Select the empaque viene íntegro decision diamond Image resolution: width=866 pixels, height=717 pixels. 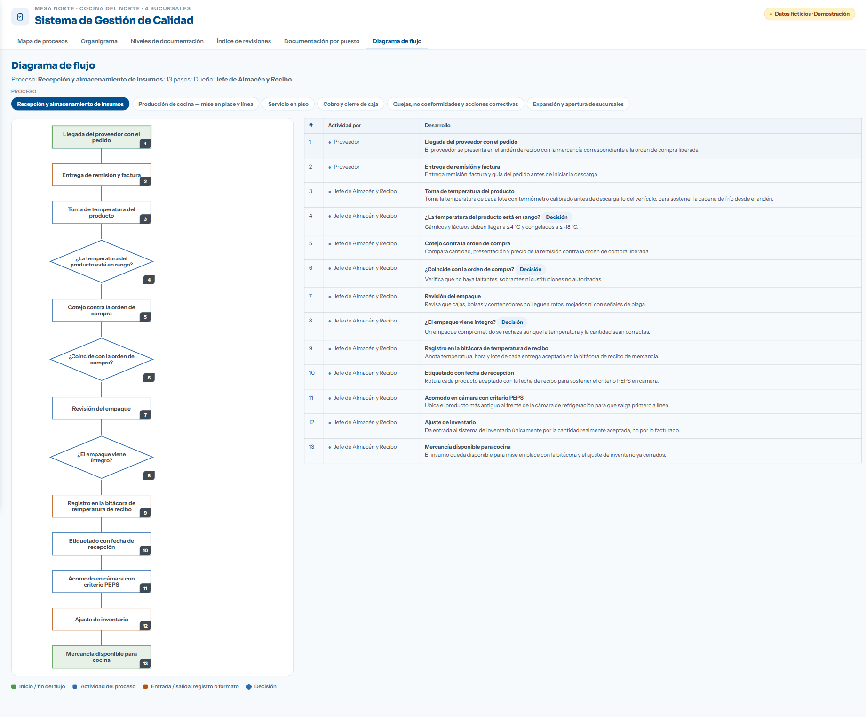click(102, 457)
